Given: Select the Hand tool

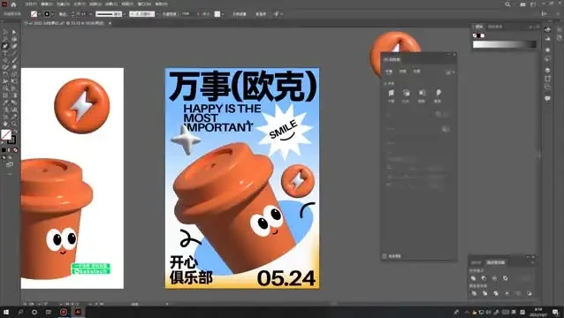Looking at the screenshot, I should coord(5,124).
